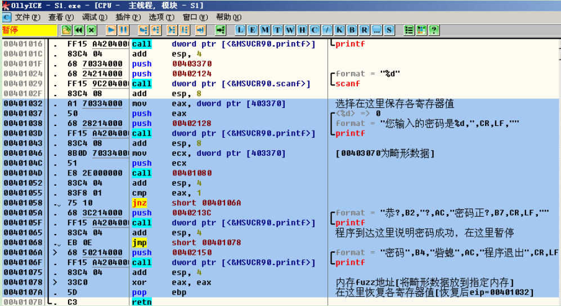The height and width of the screenshot is (306, 561).
Task: Open the 选项(T) menu
Action: (x=161, y=17)
